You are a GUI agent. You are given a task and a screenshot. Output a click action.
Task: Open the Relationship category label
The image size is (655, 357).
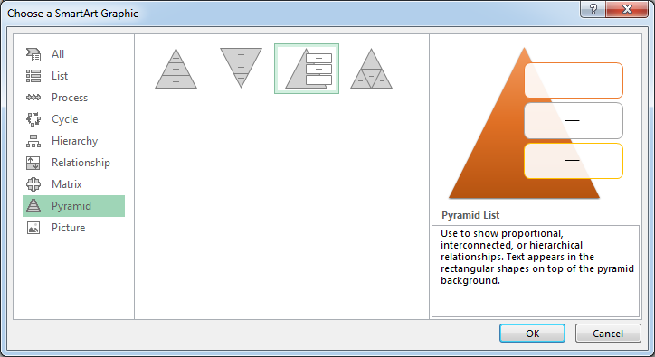pos(81,163)
